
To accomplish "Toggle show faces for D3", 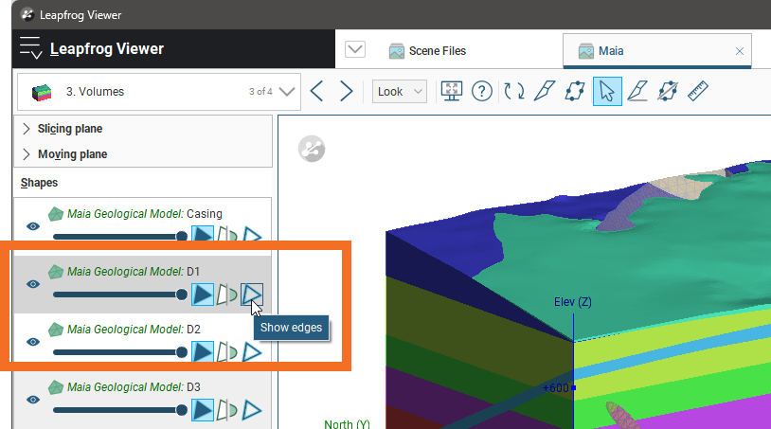I will click(x=203, y=410).
